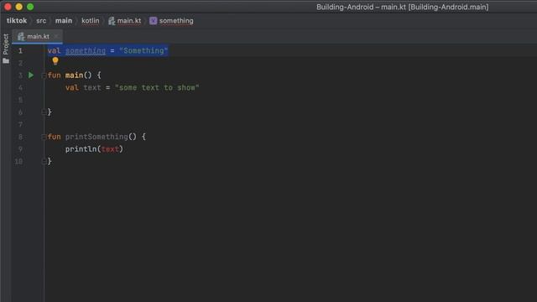
Task: Click the Kotlin file icon in breadcrumb
Action: 112,20
